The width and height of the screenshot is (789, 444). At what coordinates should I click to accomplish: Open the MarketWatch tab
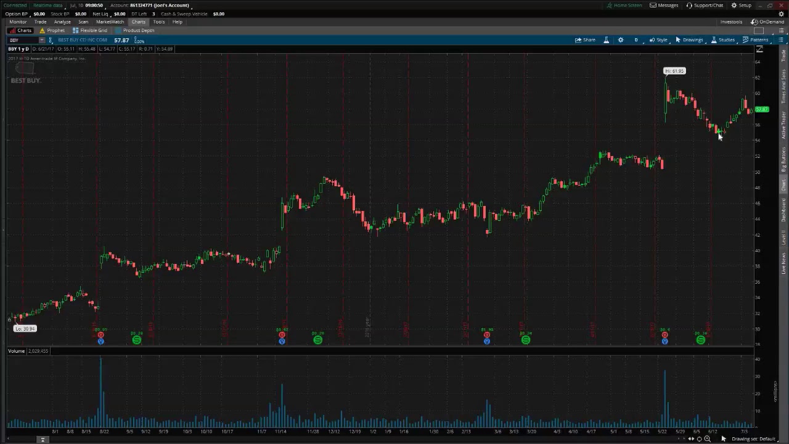tap(110, 22)
